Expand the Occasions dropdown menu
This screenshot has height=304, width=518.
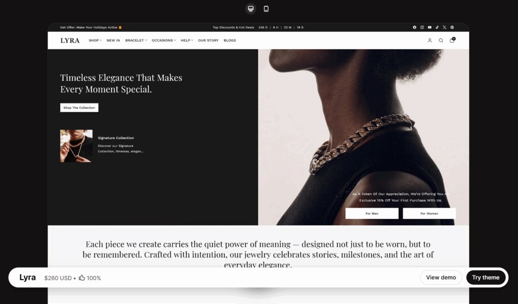coord(164,40)
